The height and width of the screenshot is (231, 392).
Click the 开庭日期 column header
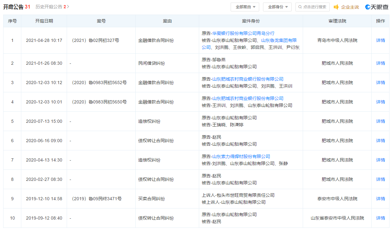tap(44, 21)
